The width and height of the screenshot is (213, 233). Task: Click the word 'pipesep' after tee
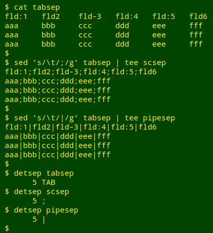point(159,118)
